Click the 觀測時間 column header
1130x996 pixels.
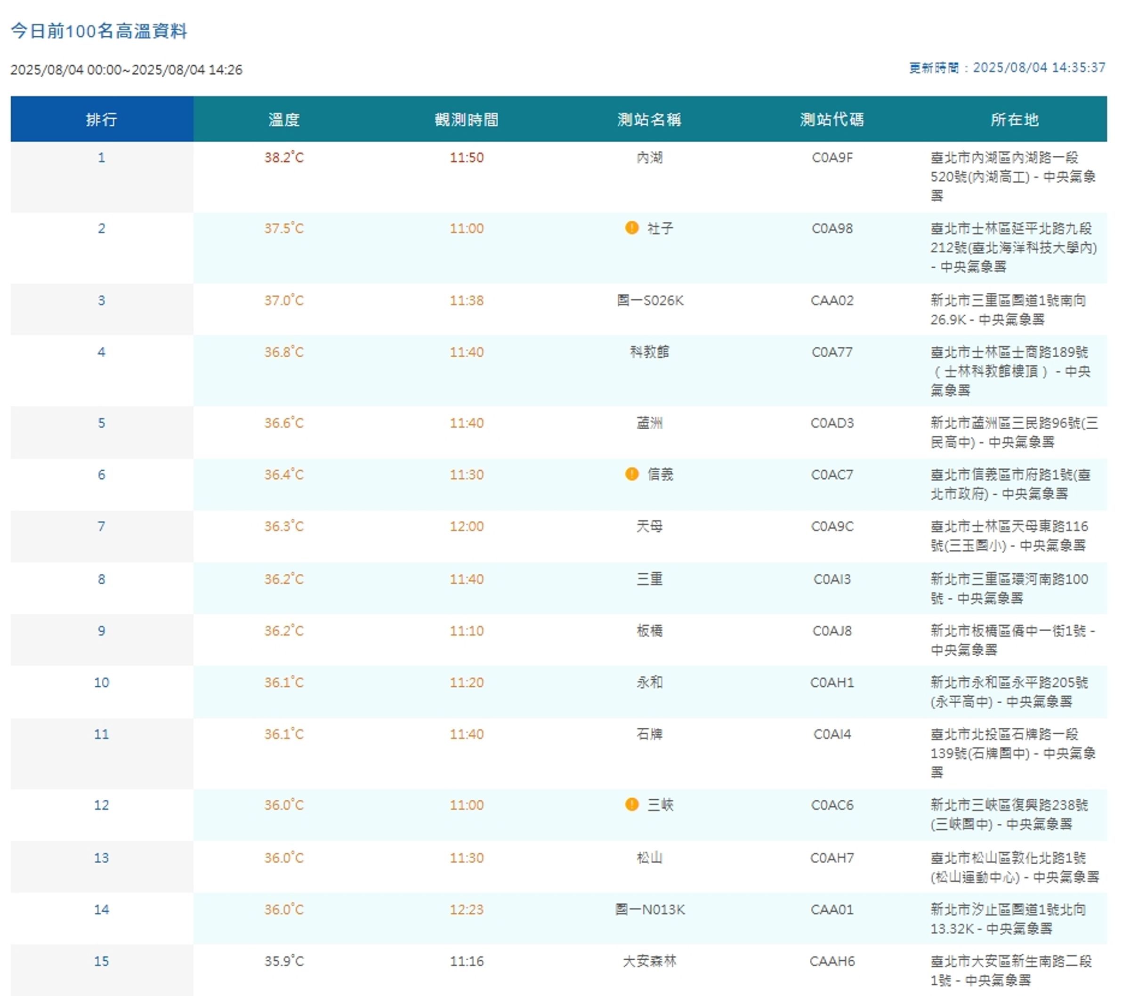pos(467,119)
